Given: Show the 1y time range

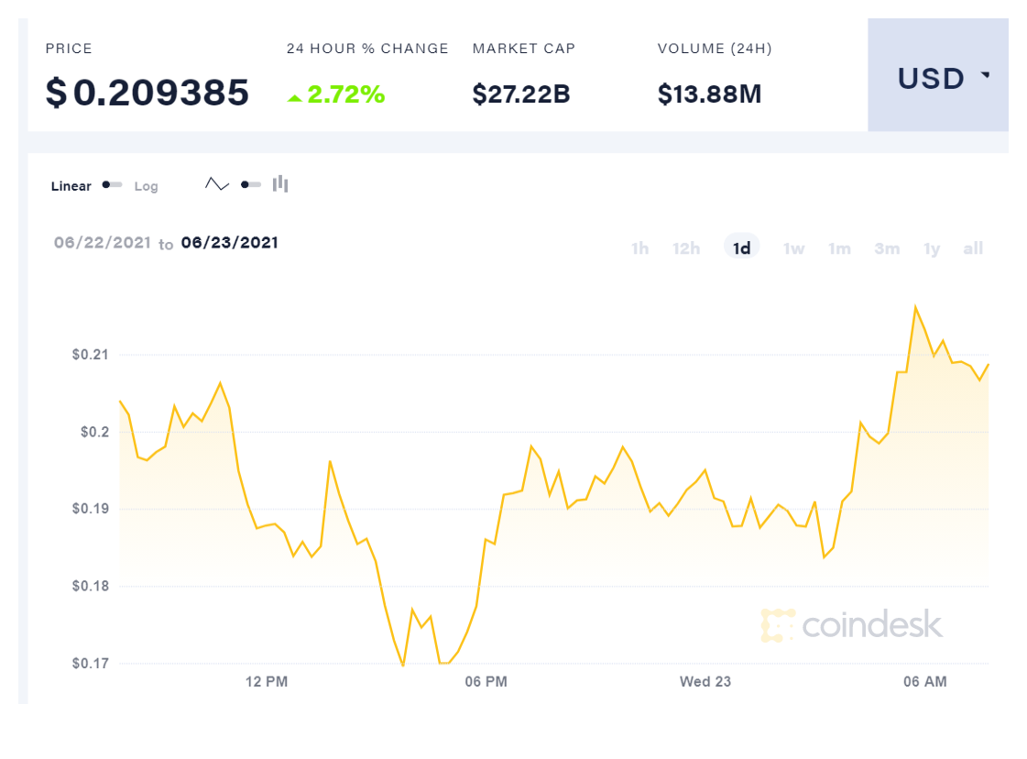Looking at the screenshot, I should click(x=932, y=248).
